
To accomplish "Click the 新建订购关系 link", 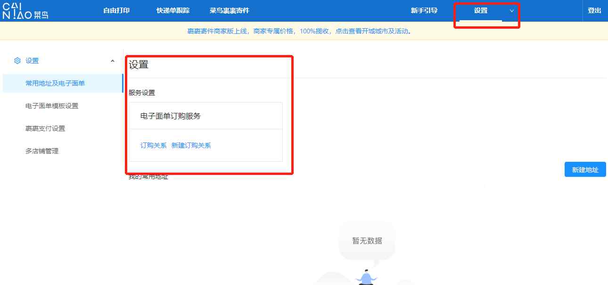I will point(191,145).
